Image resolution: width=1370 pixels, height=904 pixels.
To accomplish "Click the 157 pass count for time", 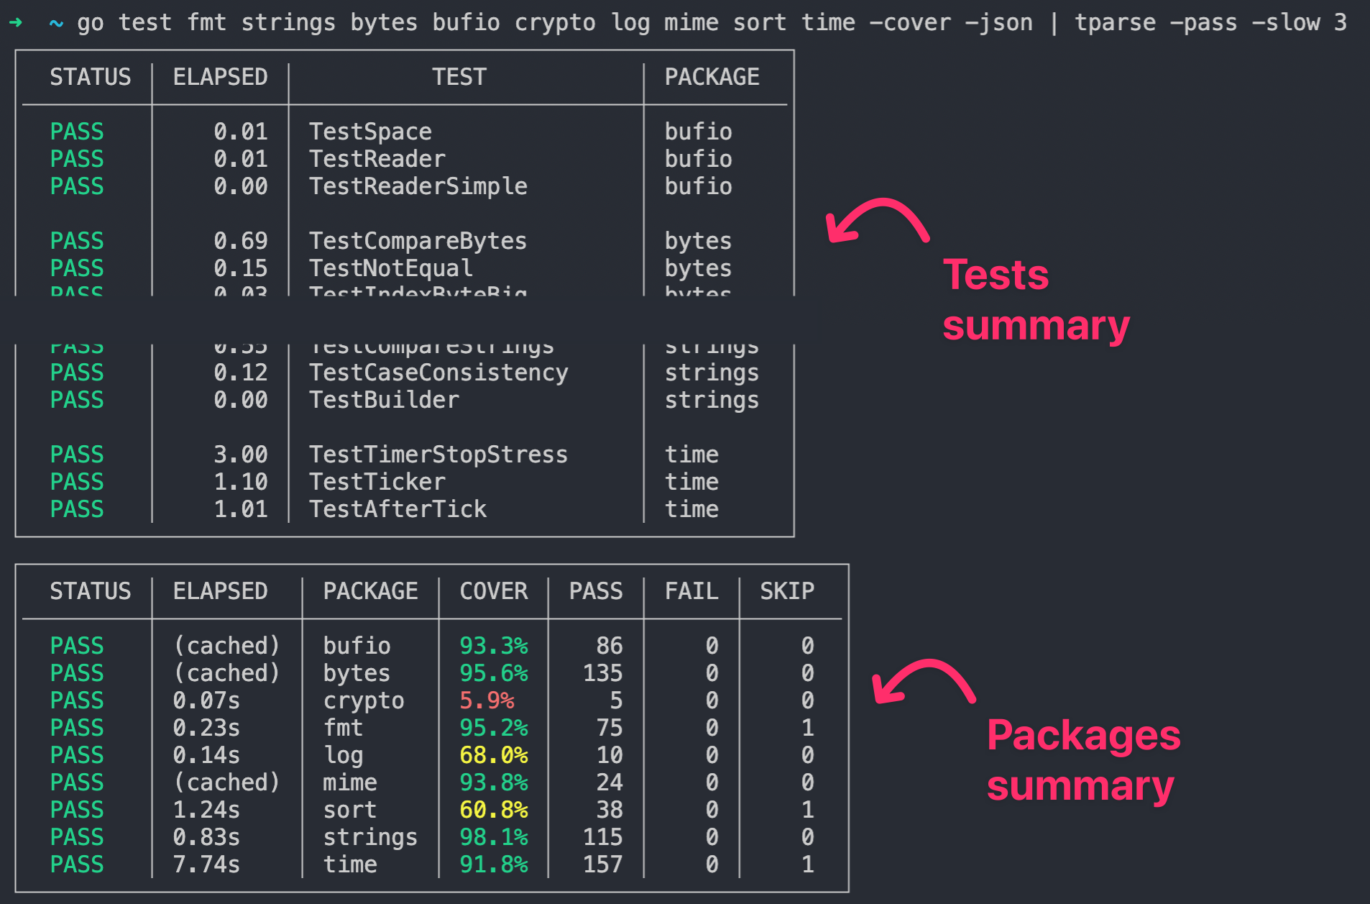I will point(602,864).
